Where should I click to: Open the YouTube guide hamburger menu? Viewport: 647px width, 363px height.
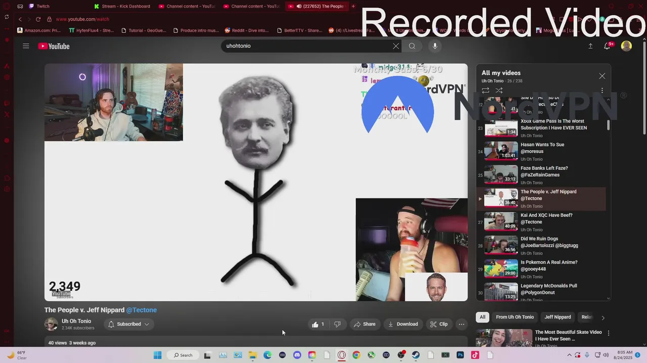tap(26, 46)
